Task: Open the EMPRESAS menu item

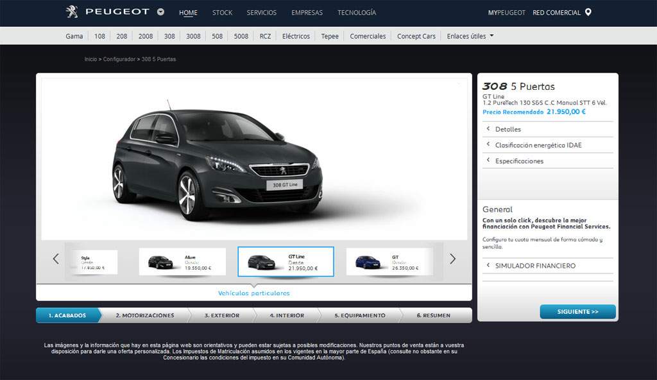Action: pos(307,13)
